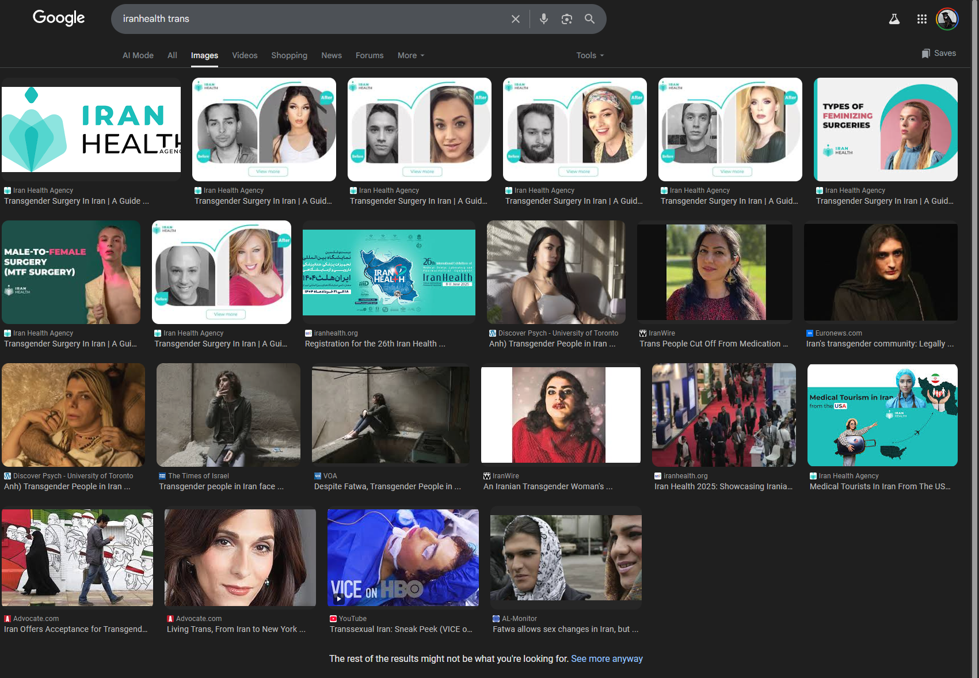Open 'Medical Tourists In Iran From The US' link
The width and height of the screenshot is (979, 678).
click(x=880, y=486)
